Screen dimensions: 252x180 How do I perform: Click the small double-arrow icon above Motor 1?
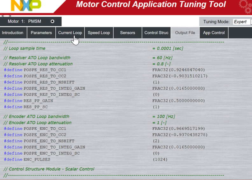click(6, 16)
